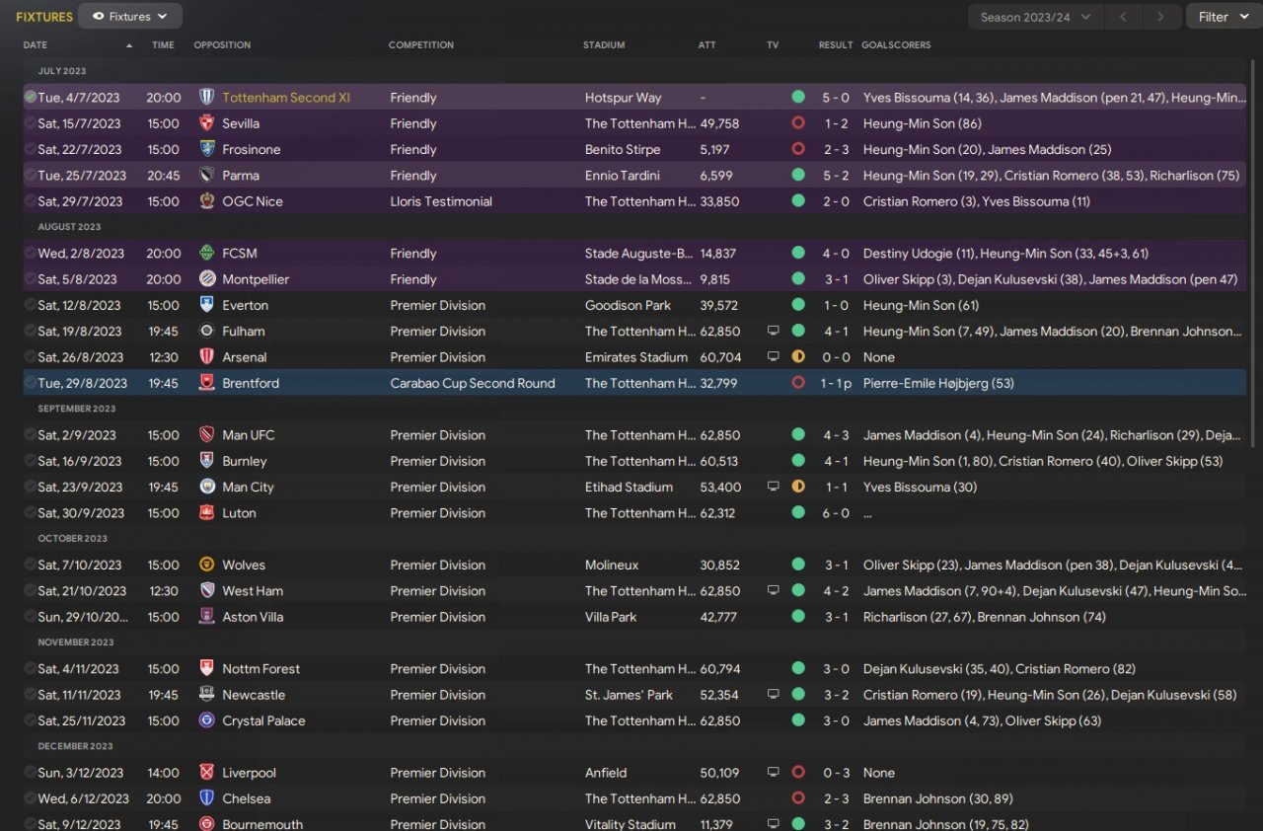This screenshot has width=1263, height=831.
Task: Click the Wolves club badge icon
Action: (x=207, y=565)
